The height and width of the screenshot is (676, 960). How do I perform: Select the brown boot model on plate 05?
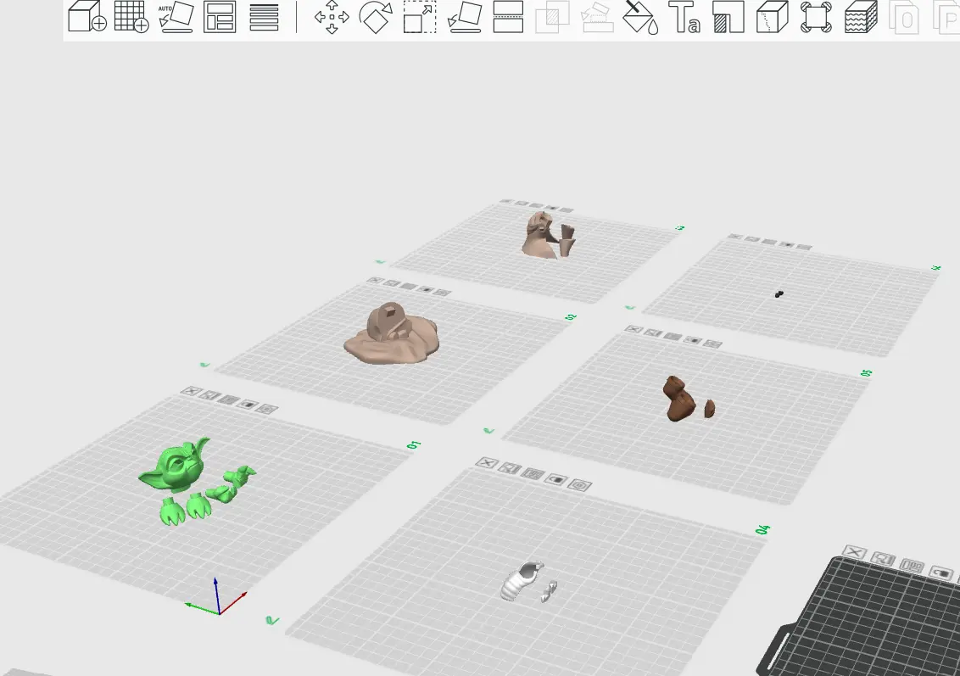click(x=679, y=399)
